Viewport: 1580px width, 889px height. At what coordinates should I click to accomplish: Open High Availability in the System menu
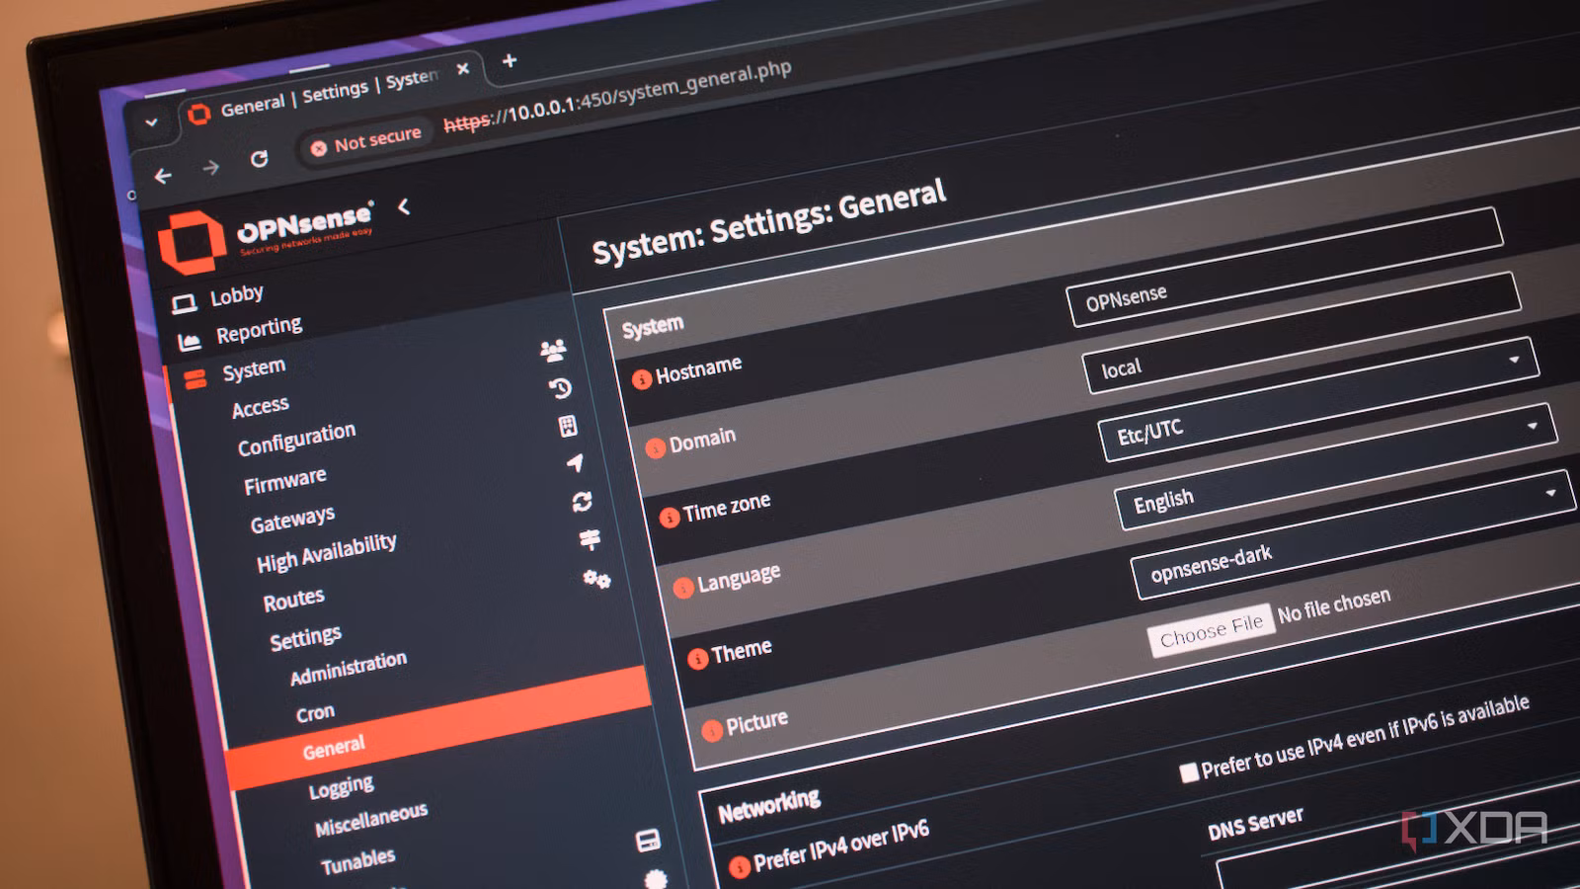(x=327, y=553)
